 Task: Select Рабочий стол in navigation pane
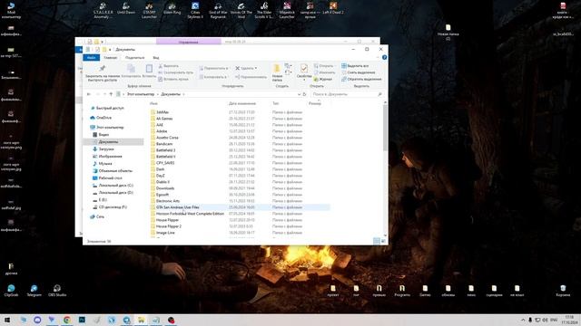click(111, 178)
